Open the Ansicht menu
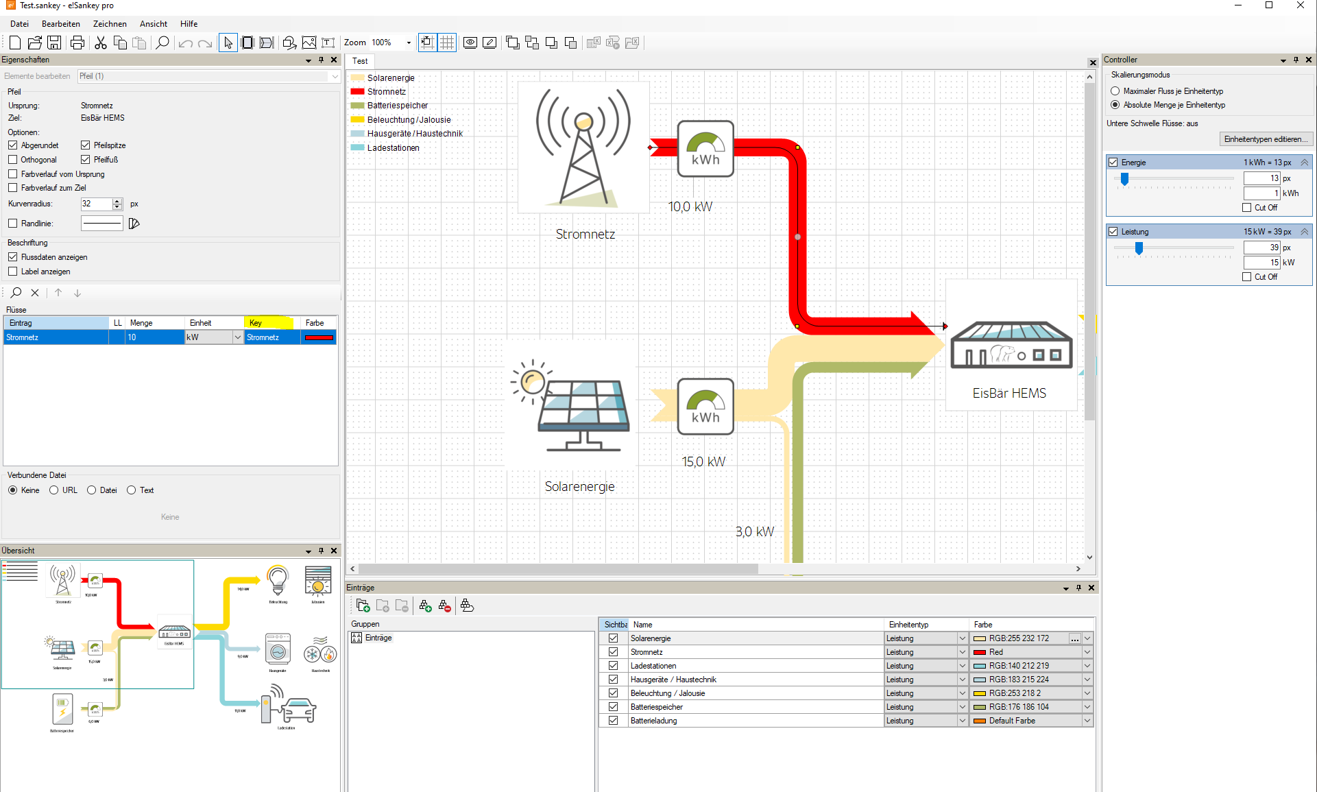1317x792 pixels. pyautogui.click(x=154, y=23)
